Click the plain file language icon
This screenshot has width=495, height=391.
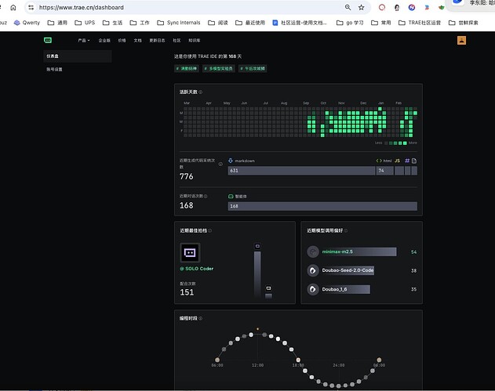coord(414,161)
